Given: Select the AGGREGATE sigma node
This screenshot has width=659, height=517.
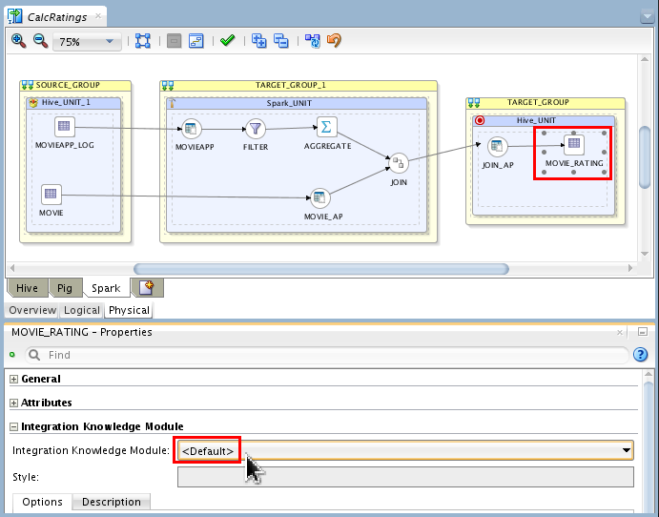Looking at the screenshot, I should coord(326,127).
